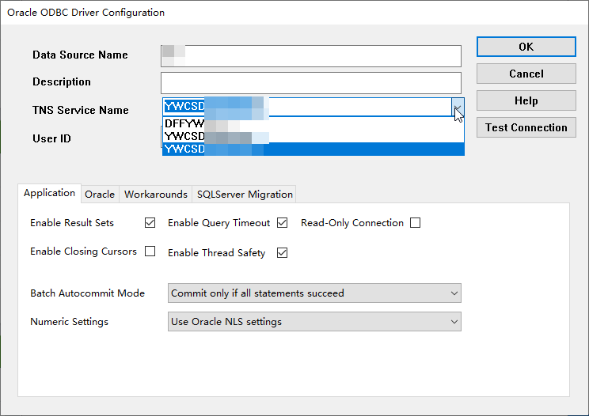Select the DFFYW entry in the TNS list
Image resolution: width=589 pixels, height=416 pixels.
(x=313, y=123)
